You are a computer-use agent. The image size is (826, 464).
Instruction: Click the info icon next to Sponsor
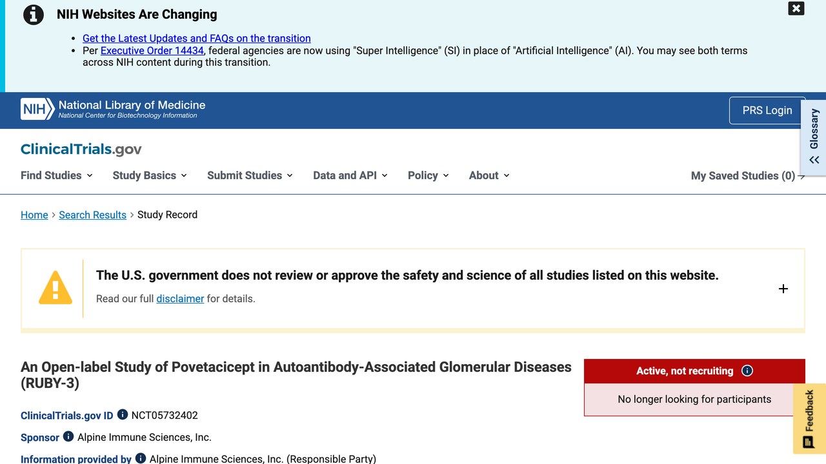tap(68, 437)
